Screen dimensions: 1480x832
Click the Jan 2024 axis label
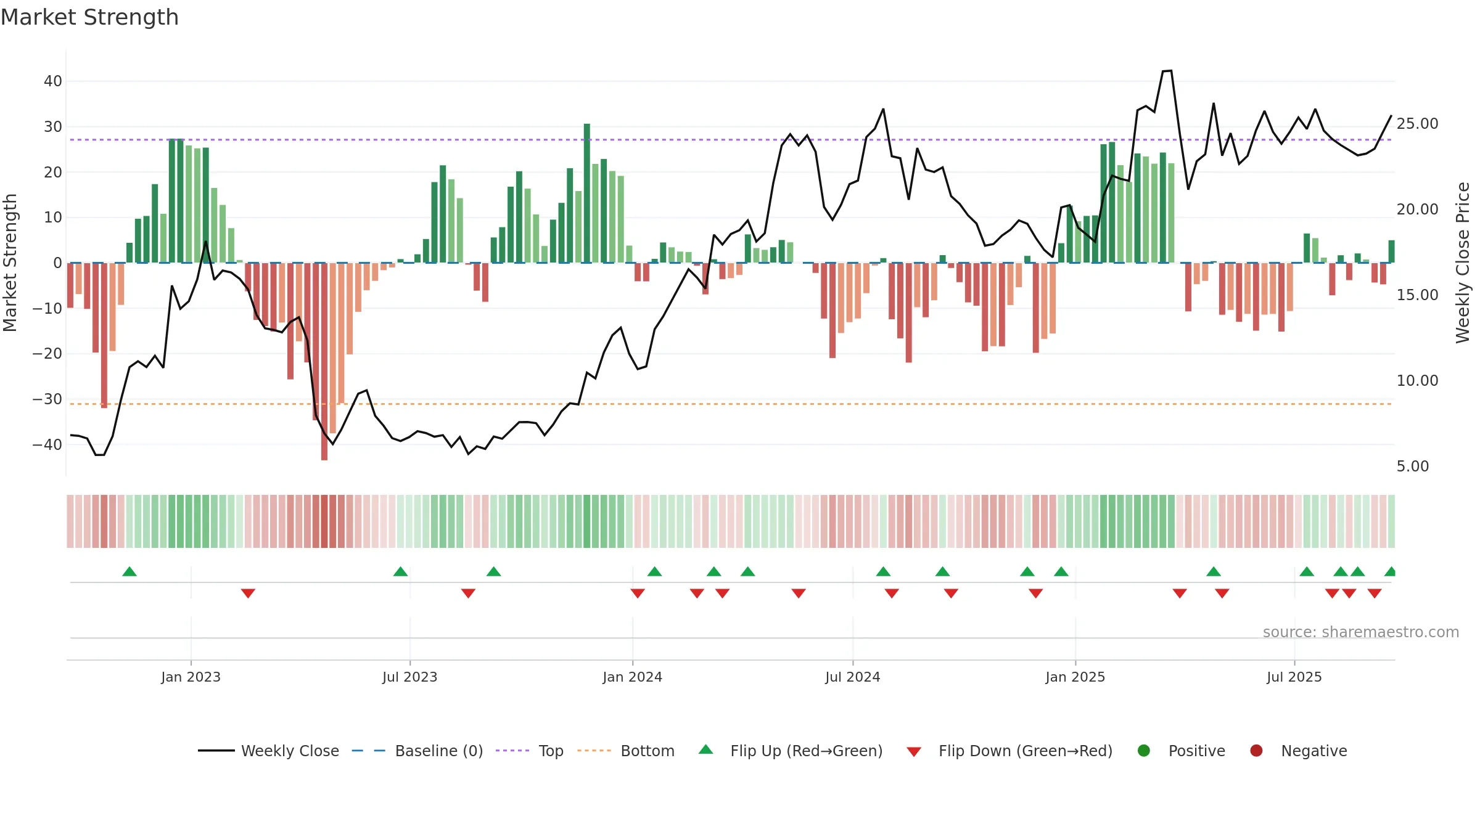[x=633, y=677]
